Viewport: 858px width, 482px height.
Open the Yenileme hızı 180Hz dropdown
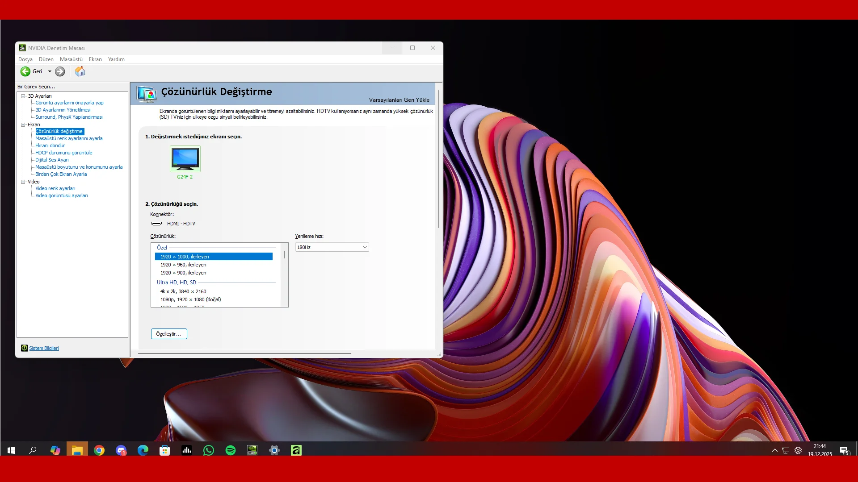coord(332,247)
